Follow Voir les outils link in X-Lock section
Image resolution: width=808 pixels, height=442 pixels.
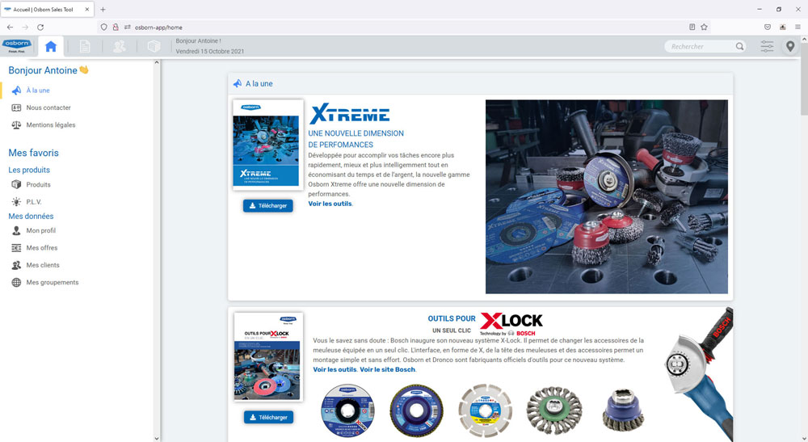coord(335,369)
